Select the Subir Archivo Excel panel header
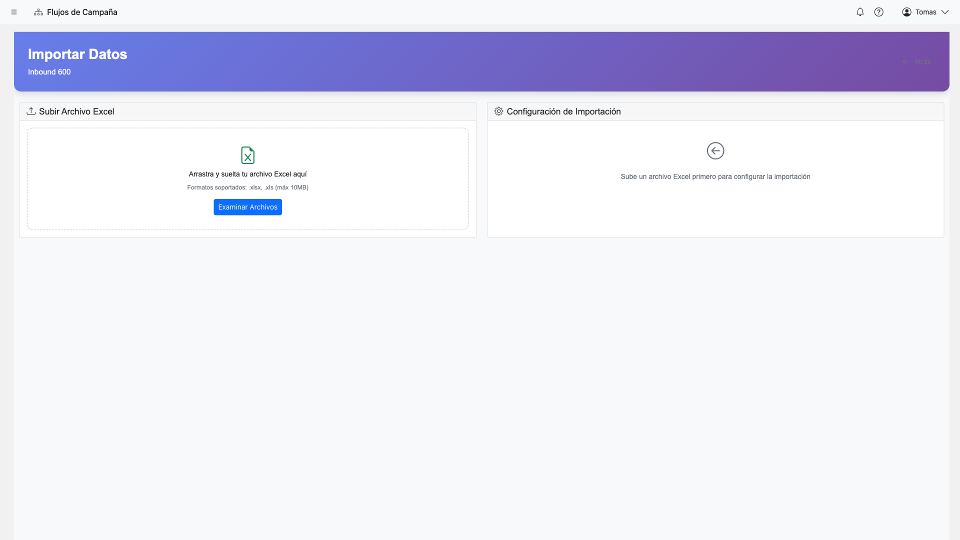 click(x=76, y=111)
